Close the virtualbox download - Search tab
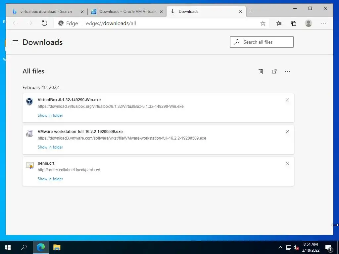 pos(82,12)
